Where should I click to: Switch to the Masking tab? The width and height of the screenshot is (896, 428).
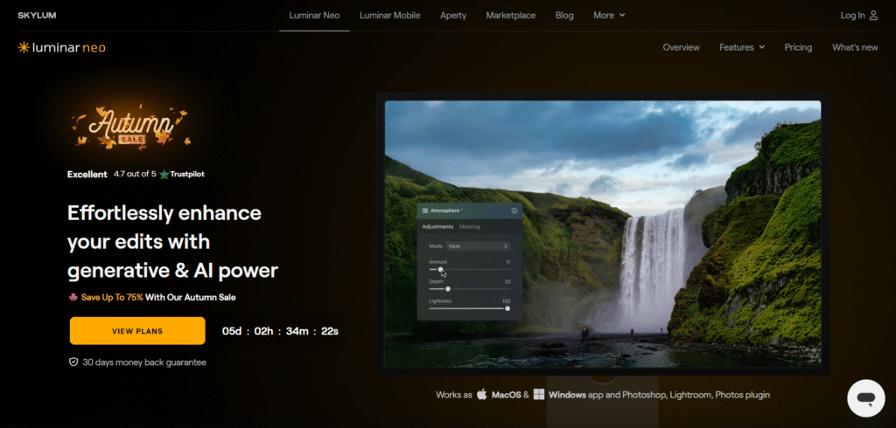[x=470, y=227]
